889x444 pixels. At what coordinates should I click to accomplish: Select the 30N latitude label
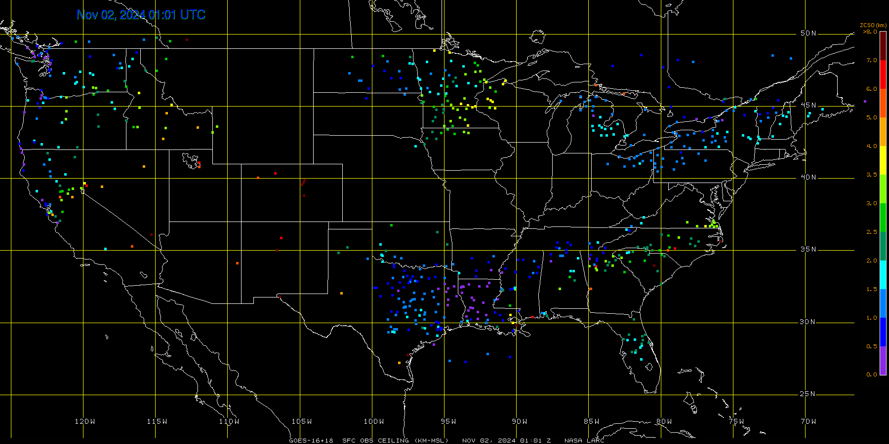tap(808, 322)
